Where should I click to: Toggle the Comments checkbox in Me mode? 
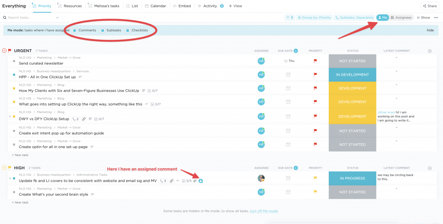point(74,30)
